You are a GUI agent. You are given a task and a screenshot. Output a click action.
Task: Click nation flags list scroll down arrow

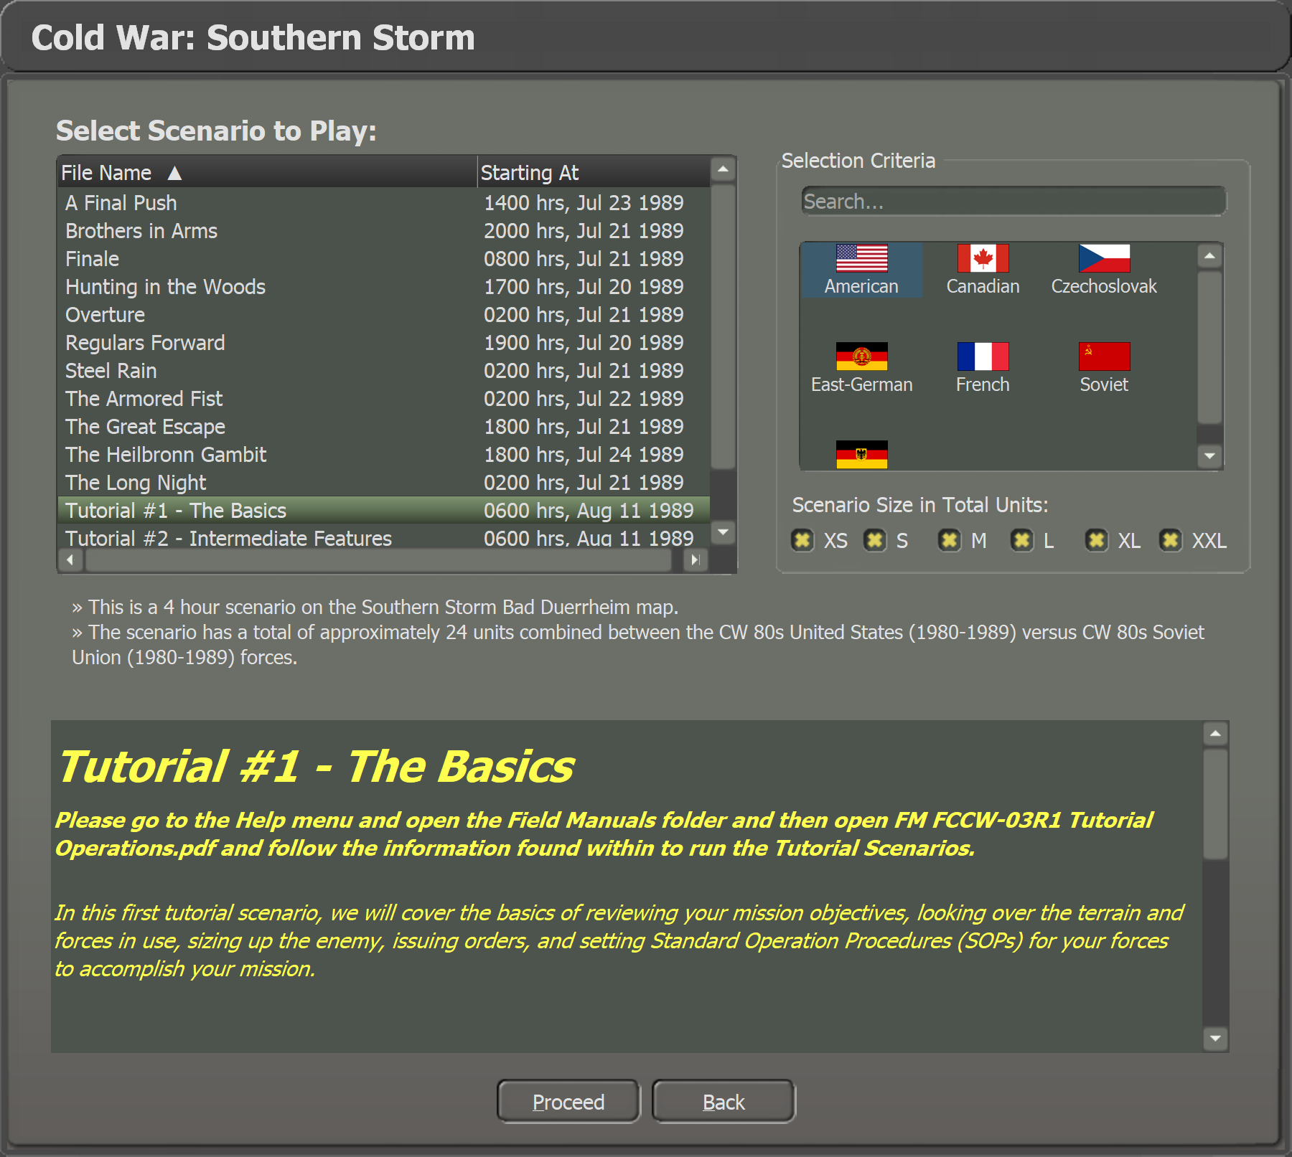[1210, 456]
